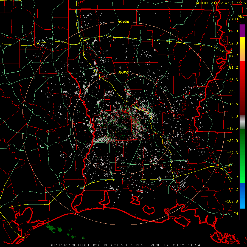Click the 'KPOE 13 JAN 26 11:54' timestamp text
The image size is (247, 247).
175,245
